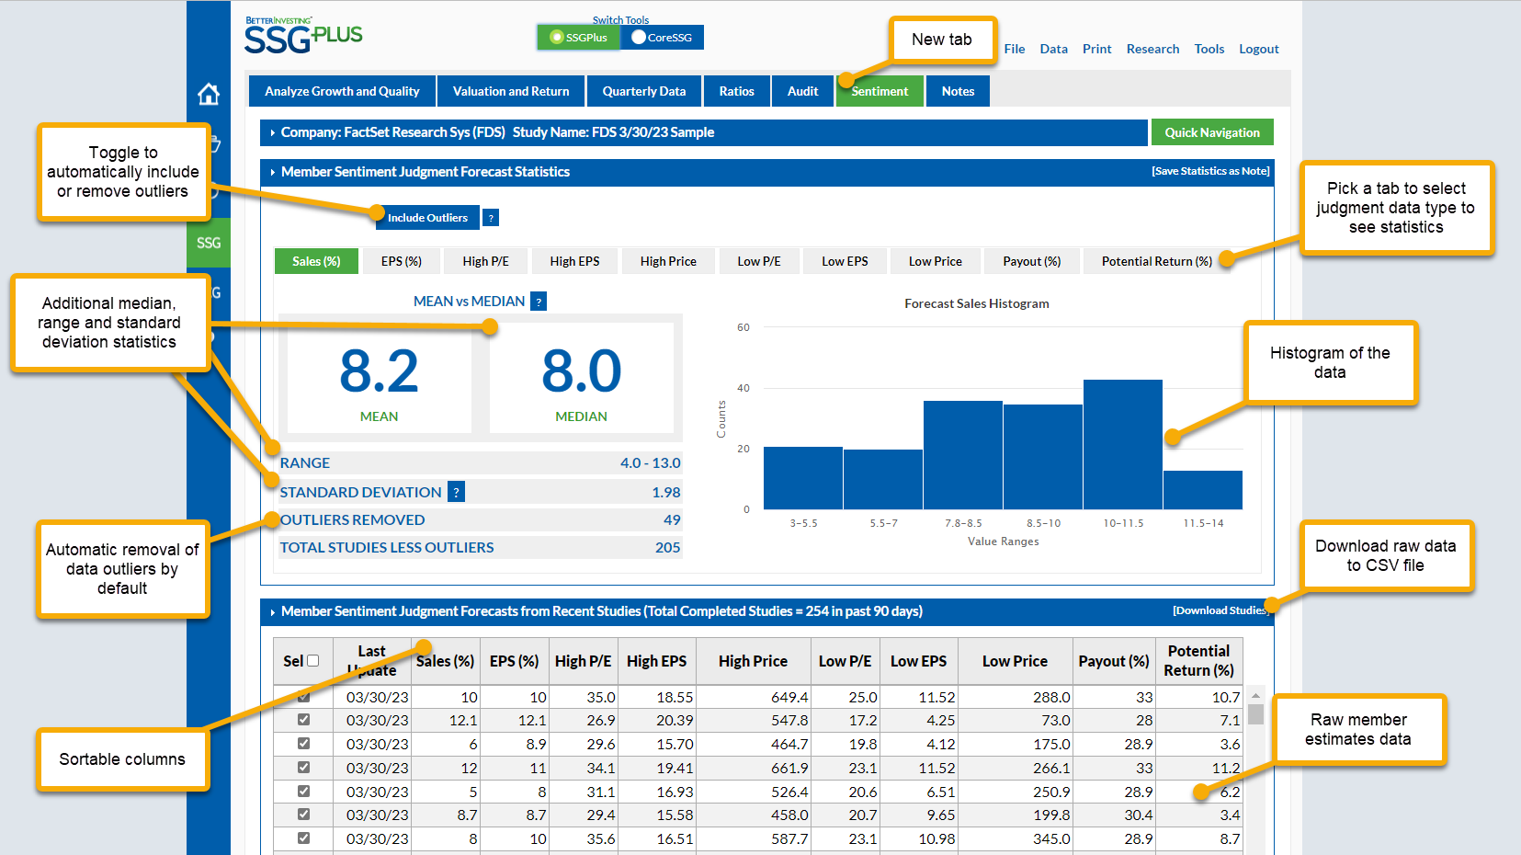
Task: Collapse Member Sentiment Judgment Forecast Statistics
Action: click(273, 172)
